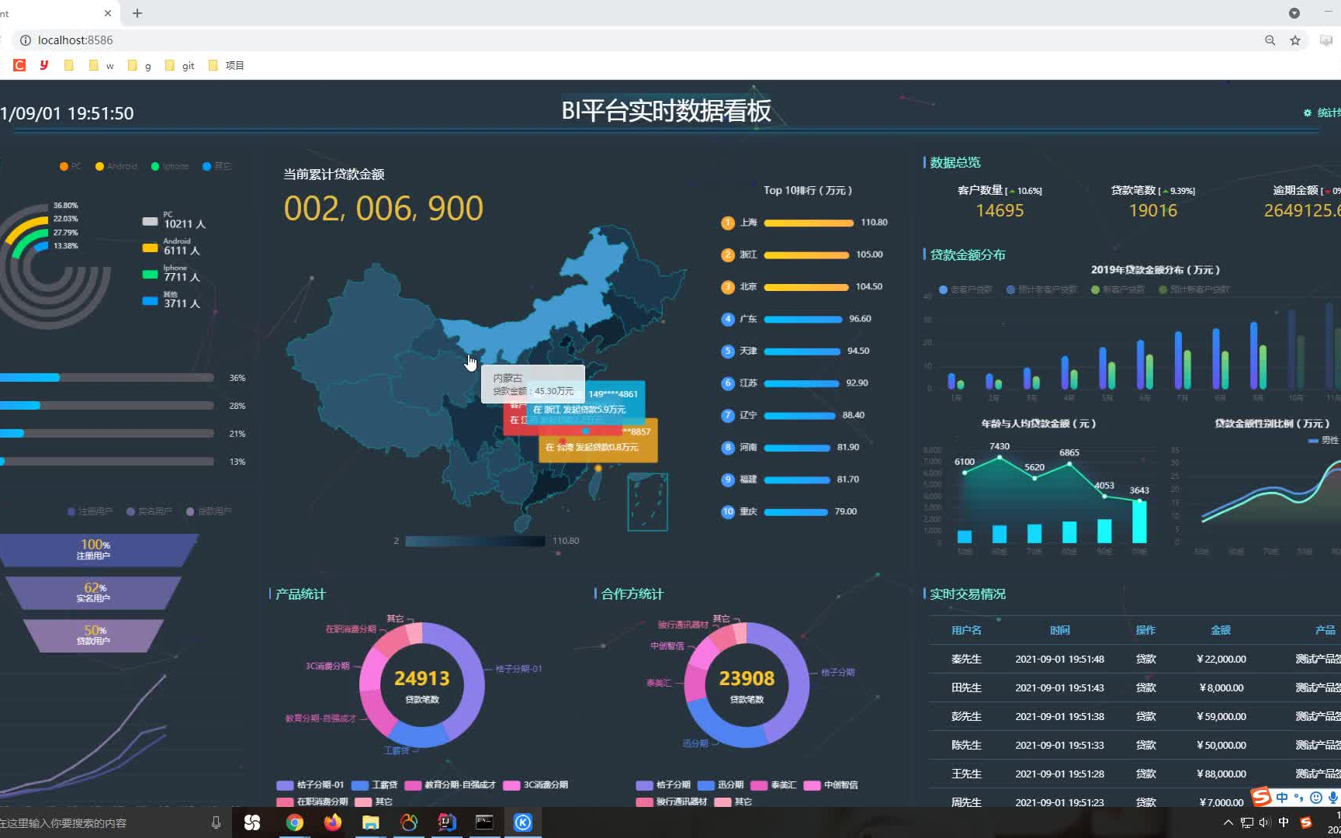The height and width of the screenshot is (838, 1341).
Task: Open IntelliJ IDEA from the taskbar
Action: (x=447, y=822)
